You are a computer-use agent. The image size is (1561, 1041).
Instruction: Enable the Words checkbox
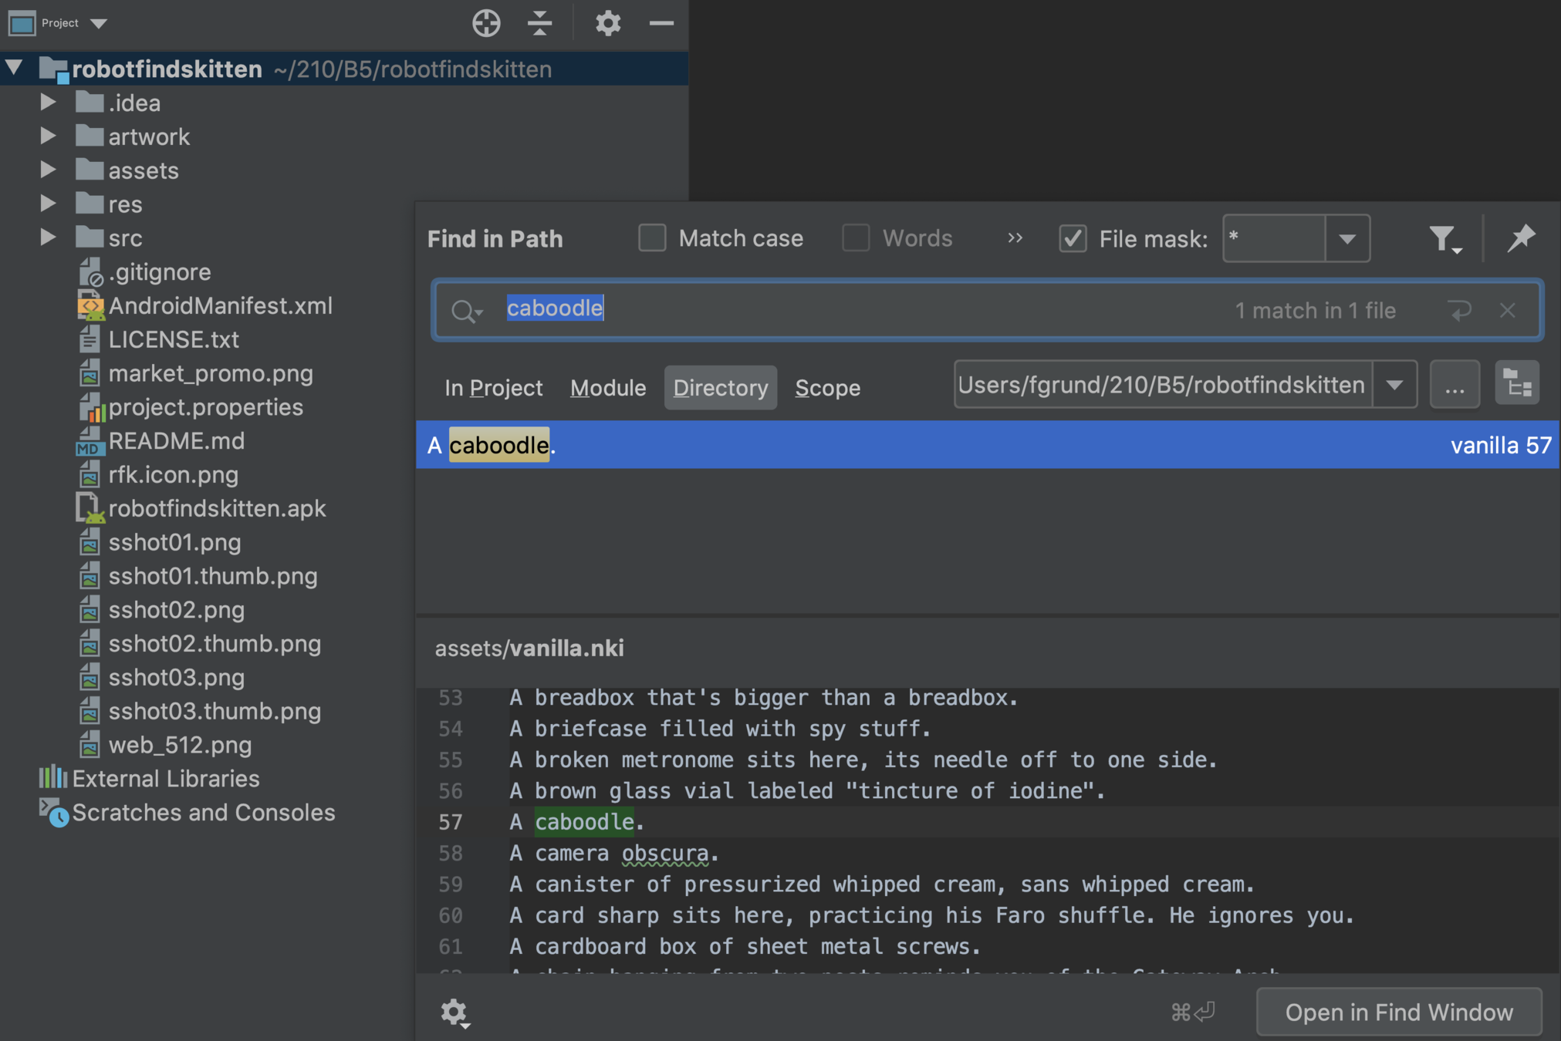pos(855,238)
